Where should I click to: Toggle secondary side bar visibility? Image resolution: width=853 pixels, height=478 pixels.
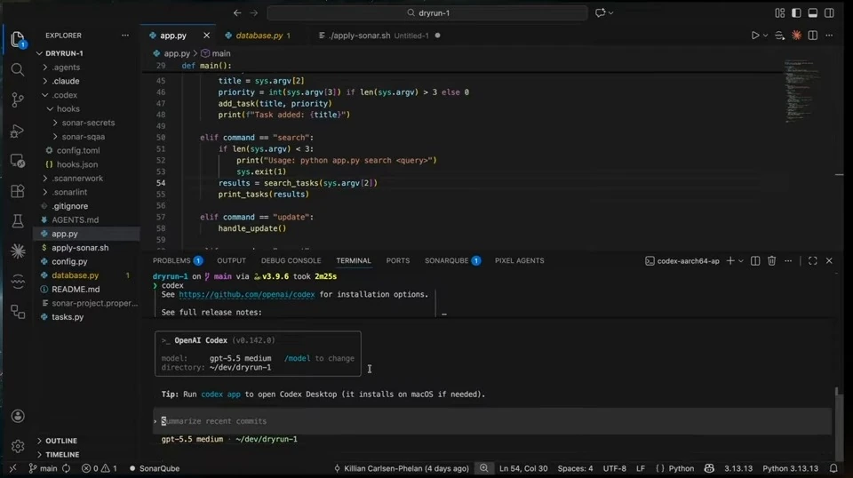(829, 12)
